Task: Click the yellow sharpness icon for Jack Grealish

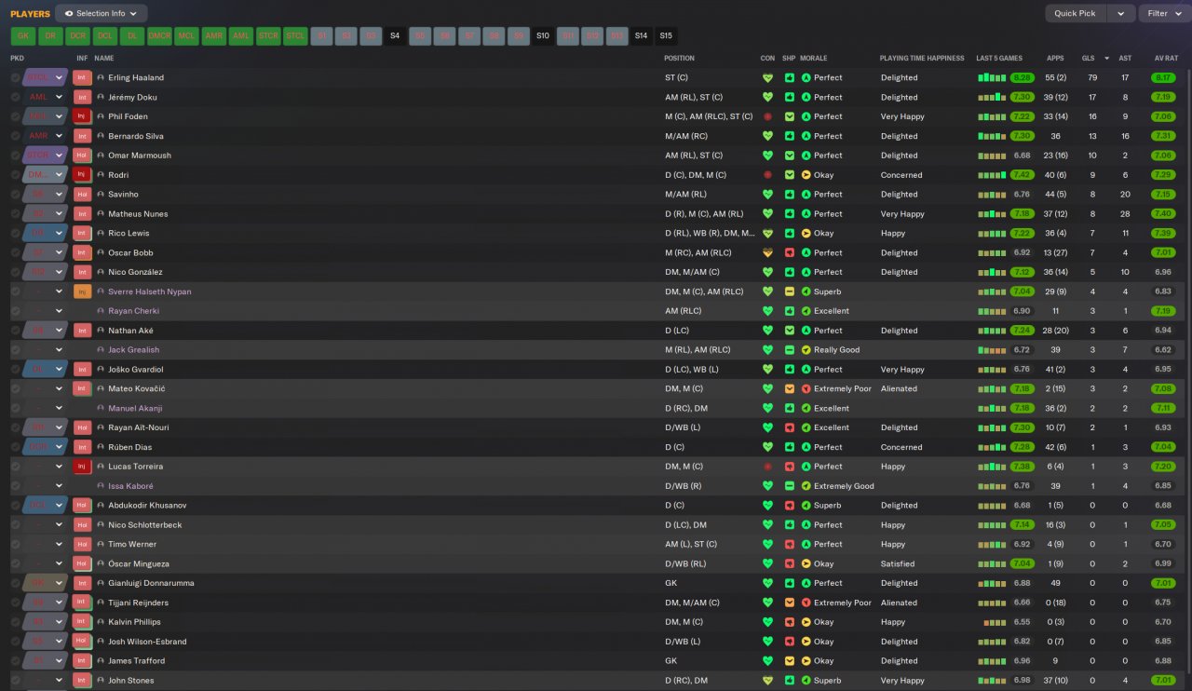Action: (x=789, y=350)
